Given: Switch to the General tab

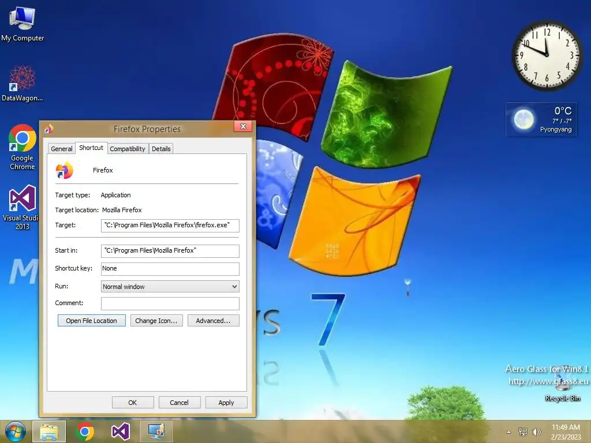Looking at the screenshot, I should point(61,149).
